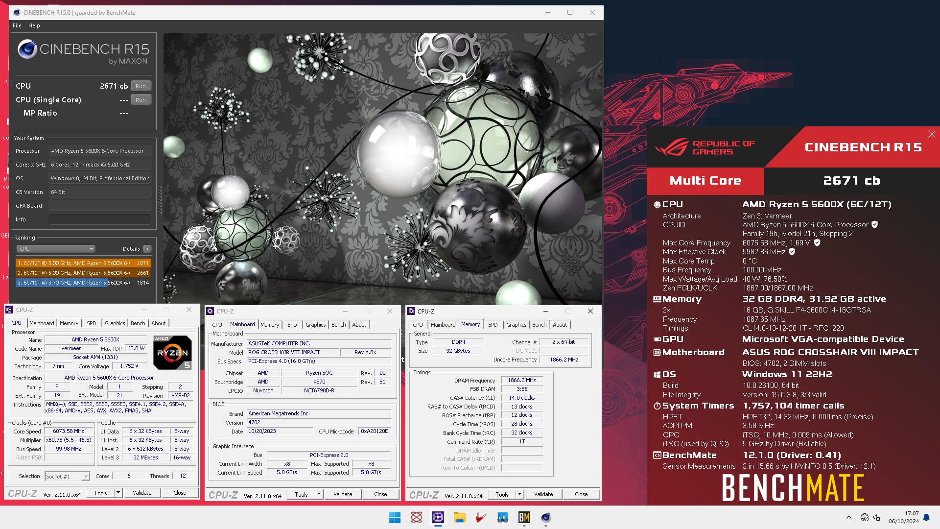Click the Processor field AMD Ryzen 5 5600X
The image size is (940, 529).
click(x=99, y=151)
